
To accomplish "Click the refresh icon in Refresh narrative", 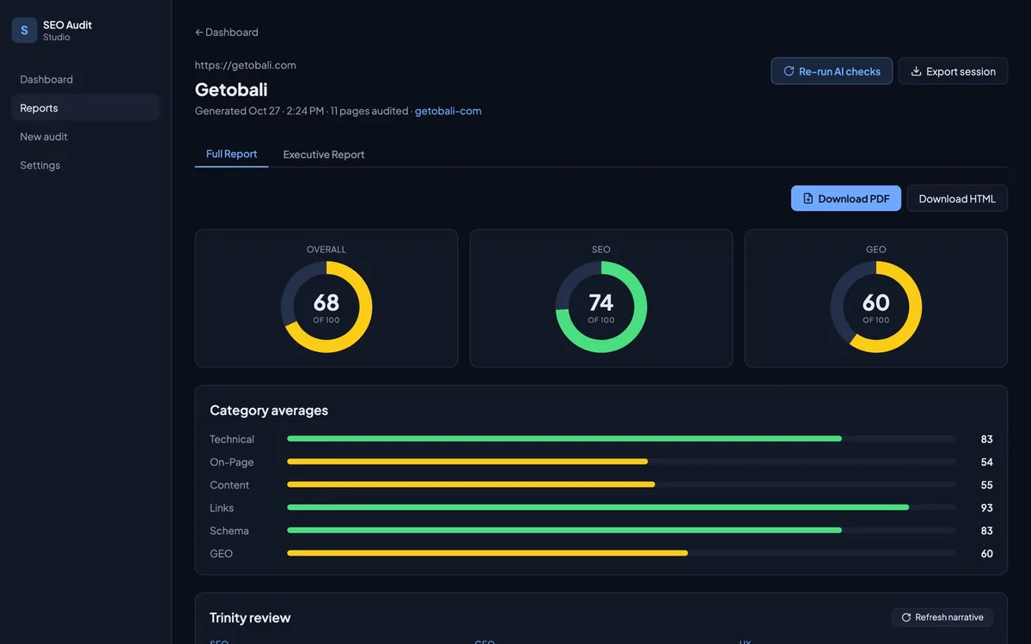I will [906, 617].
